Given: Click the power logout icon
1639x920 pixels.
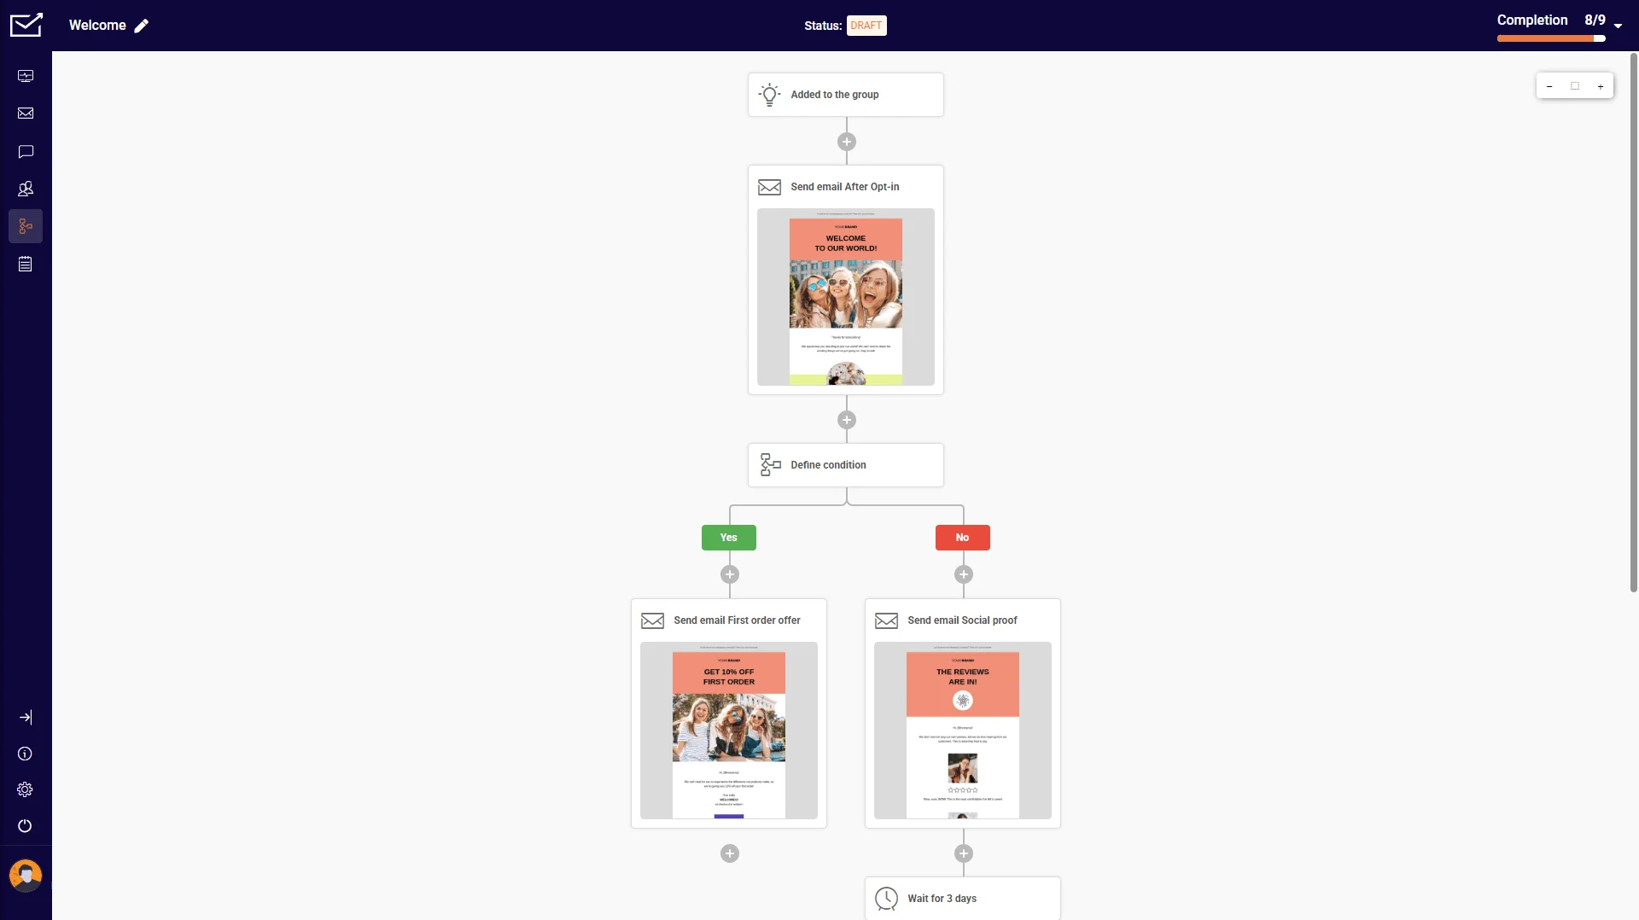Looking at the screenshot, I should click(25, 825).
